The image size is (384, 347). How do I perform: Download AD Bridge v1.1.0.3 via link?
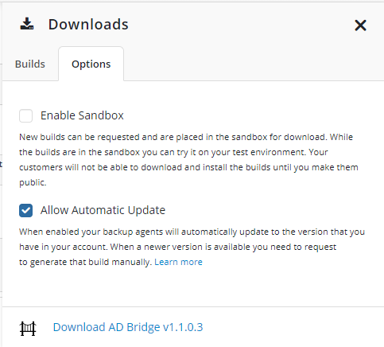pyautogui.click(x=128, y=327)
